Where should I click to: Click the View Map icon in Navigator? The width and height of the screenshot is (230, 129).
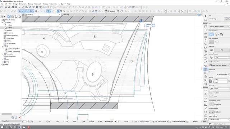(13, 16)
